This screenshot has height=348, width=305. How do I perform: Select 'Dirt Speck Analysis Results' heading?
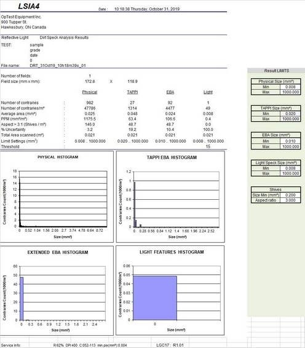pyautogui.click(x=64, y=38)
